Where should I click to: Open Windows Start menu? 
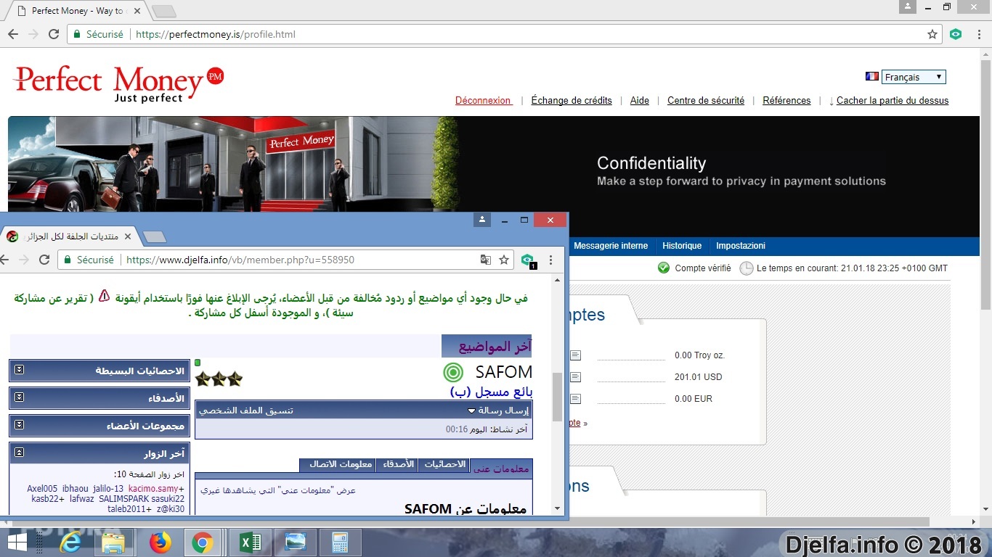click(x=17, y=542)
